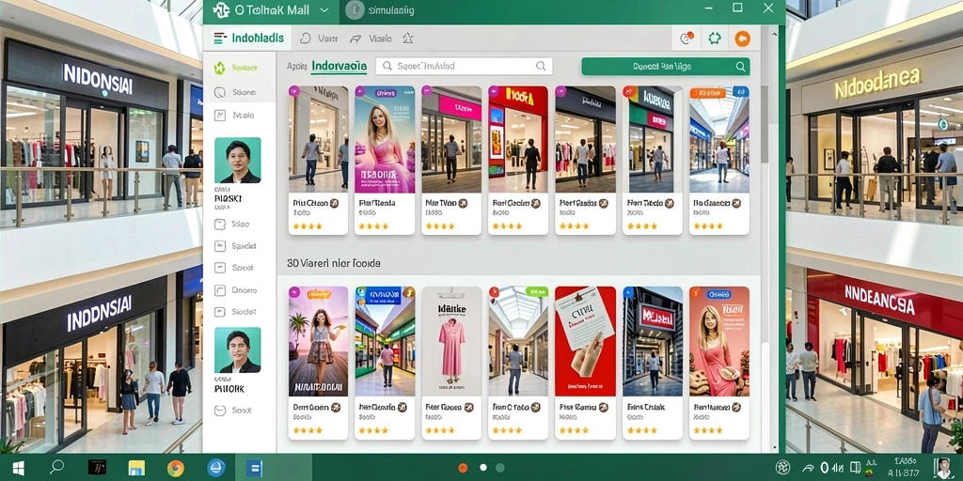Open the top-row card with woman in pink gown
Image resolution: width=963 pixels, height=481 pixels.
[x=385, y=160]
